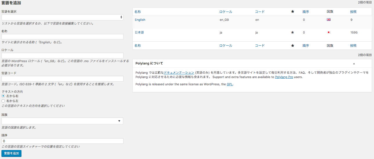
Task: Select the 左から右 text direction radio
Action: pyautogui.click(x=3, y=96)
